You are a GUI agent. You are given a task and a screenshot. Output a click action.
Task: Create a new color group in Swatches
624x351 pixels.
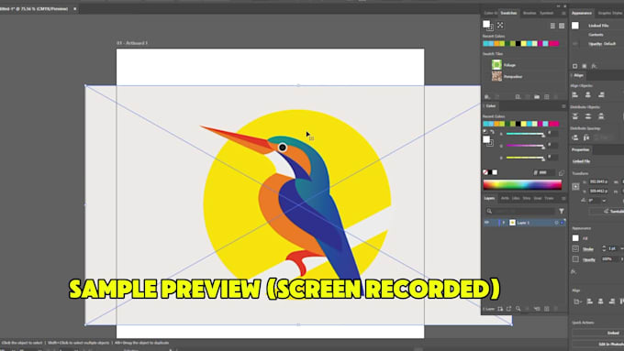pyautogui.click(x=537, y=96)
